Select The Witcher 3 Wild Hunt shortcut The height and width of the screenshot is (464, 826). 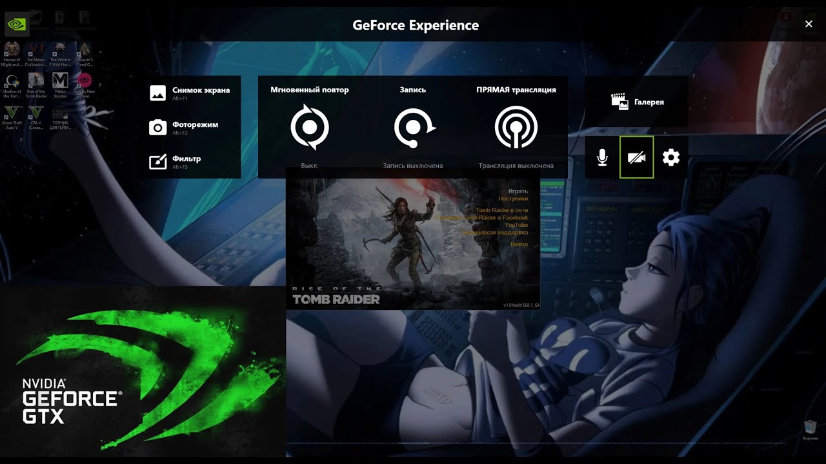(x=60, y=54)
